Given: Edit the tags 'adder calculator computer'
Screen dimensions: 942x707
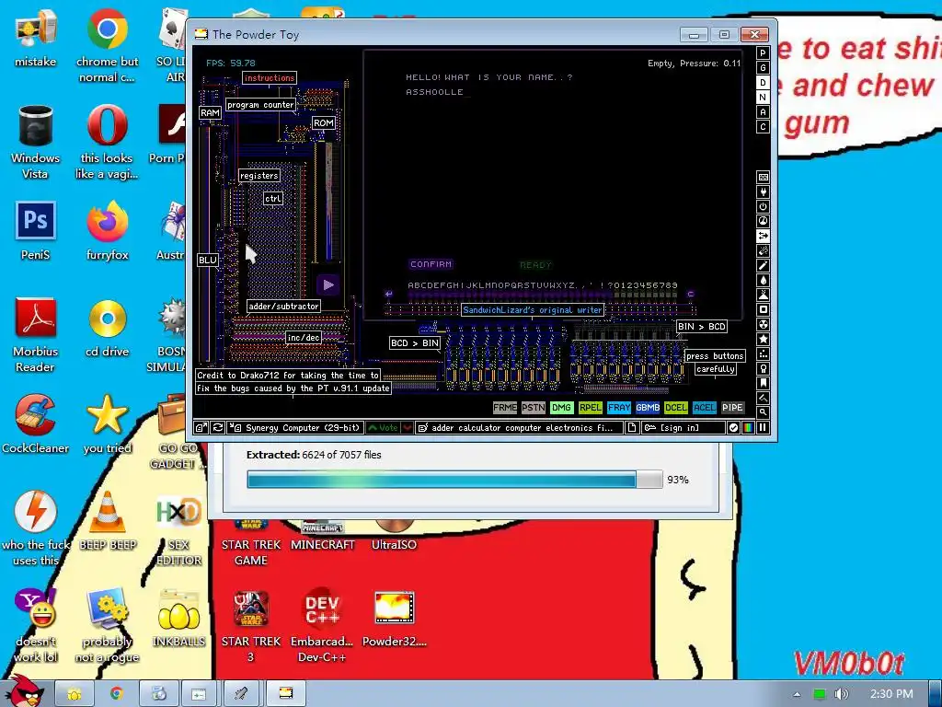Looking at the screenshot, I should (520, 427).
